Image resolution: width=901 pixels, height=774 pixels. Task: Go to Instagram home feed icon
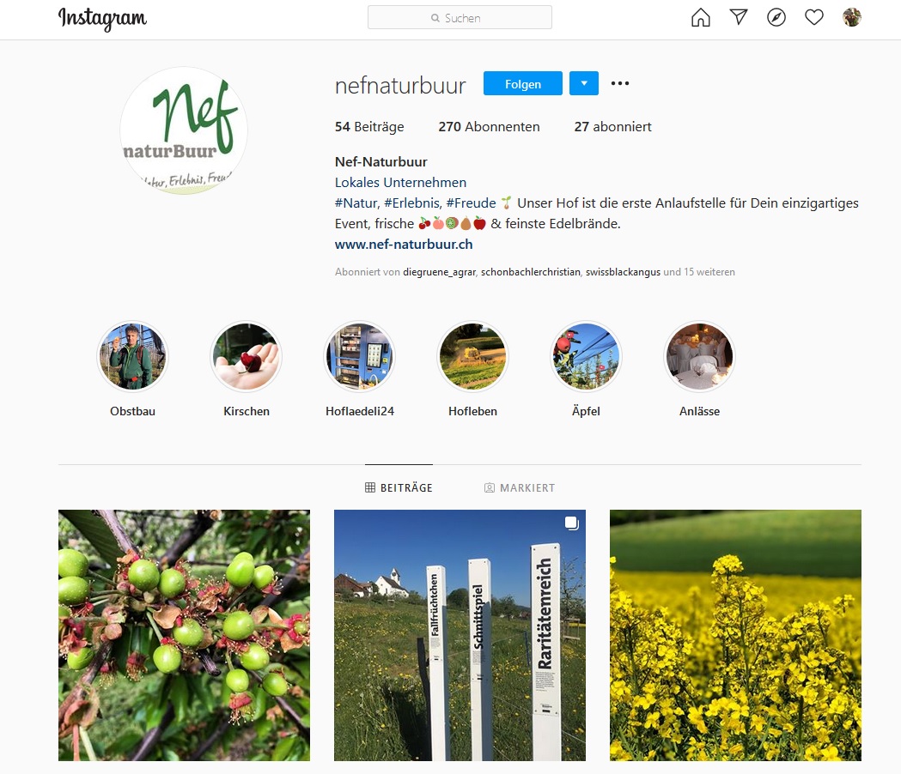tap(700, 18)
